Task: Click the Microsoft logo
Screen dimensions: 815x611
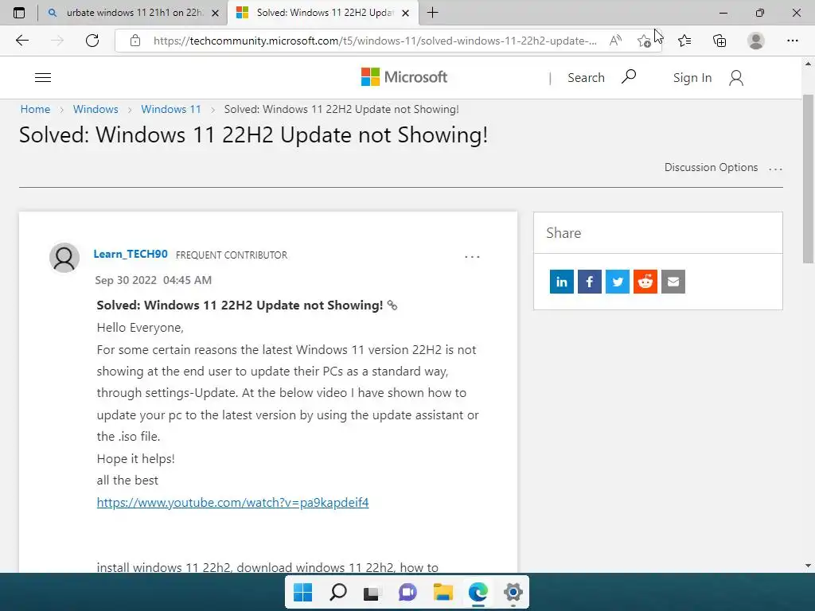Action: click(x=404, y=77)
